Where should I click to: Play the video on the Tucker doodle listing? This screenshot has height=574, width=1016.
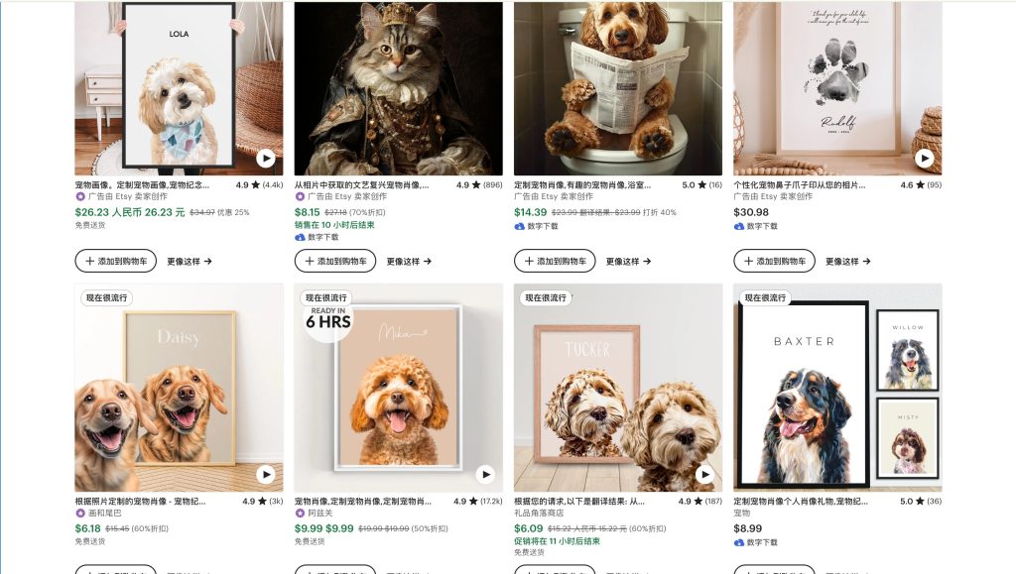coord(704,475)
